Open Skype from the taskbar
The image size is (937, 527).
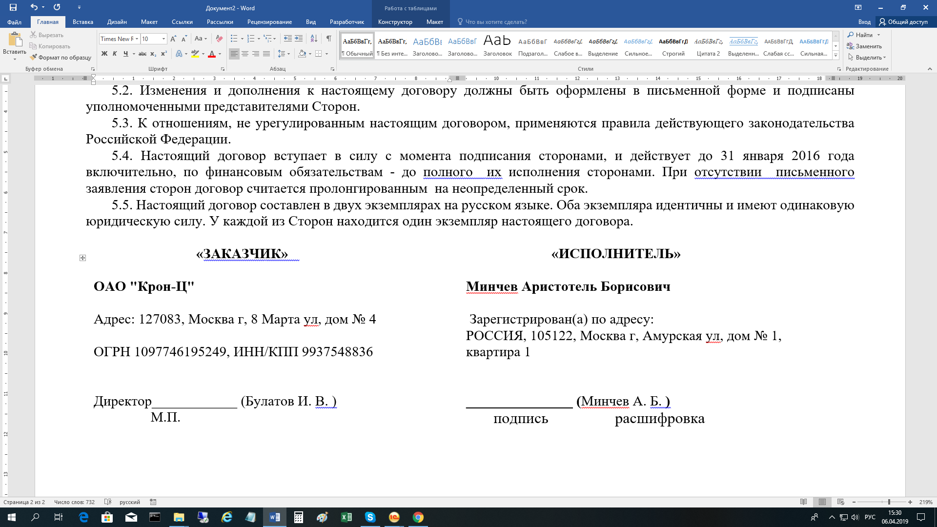(370, 517)
